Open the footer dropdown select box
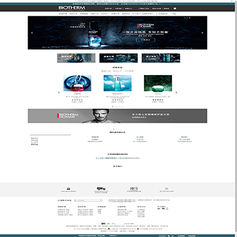237x237 pixels. [88, 200]
